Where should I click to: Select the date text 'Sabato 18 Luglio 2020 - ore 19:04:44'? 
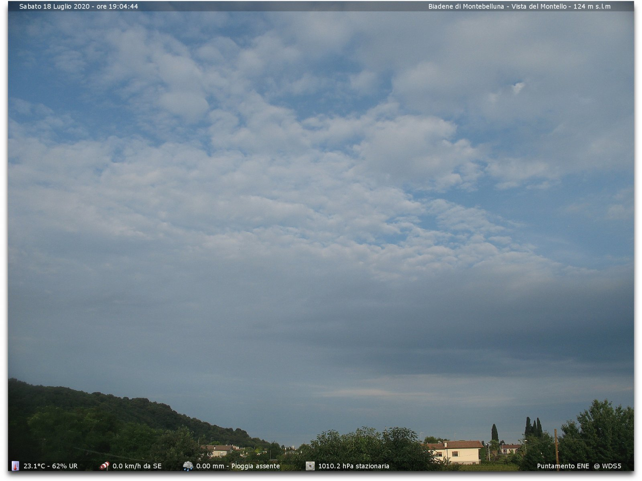[x=79, y=6]
